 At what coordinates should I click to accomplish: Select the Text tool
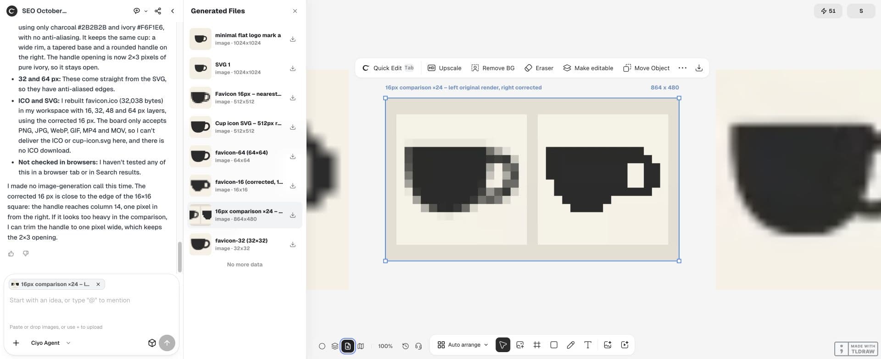tap(588, 345)
